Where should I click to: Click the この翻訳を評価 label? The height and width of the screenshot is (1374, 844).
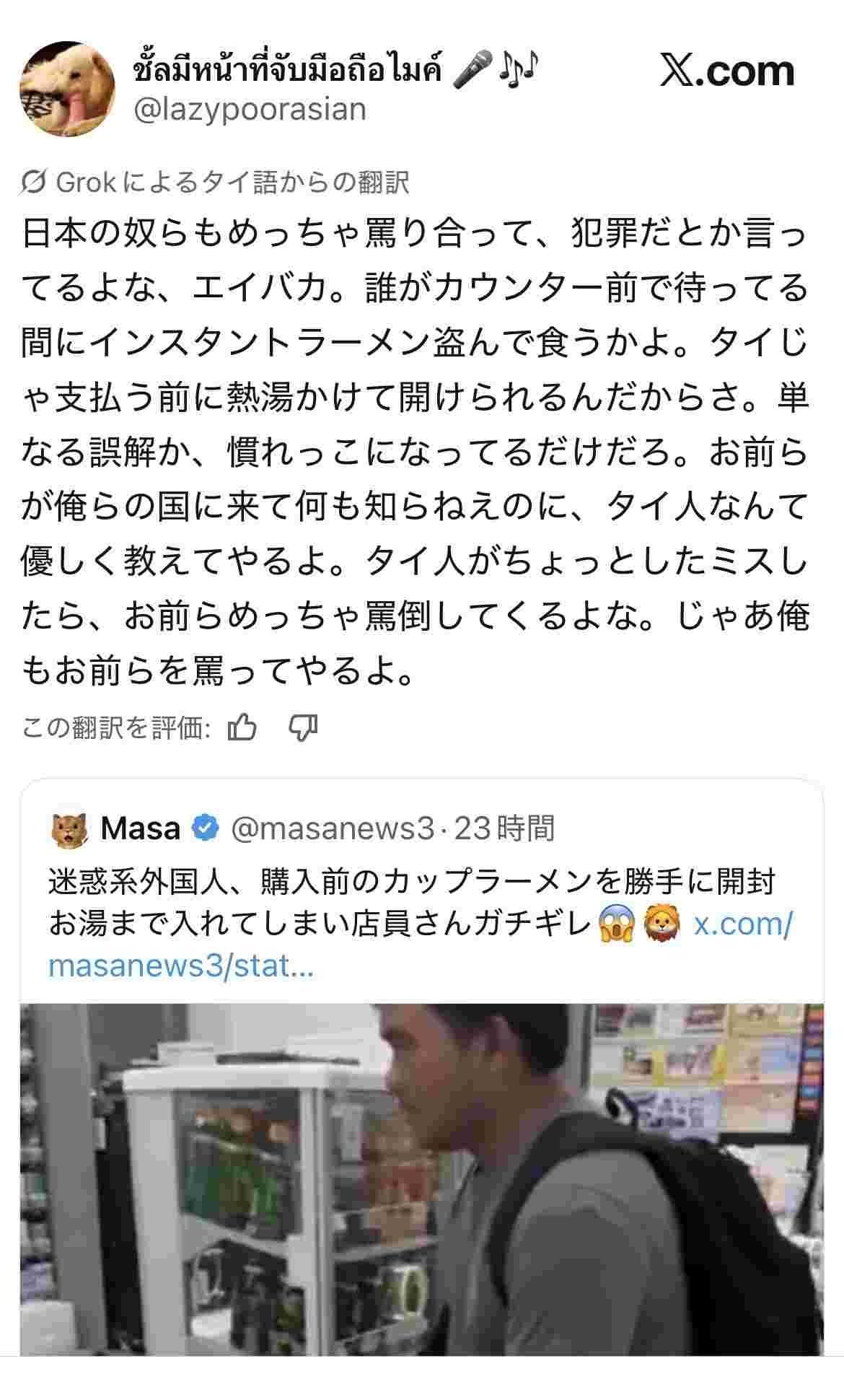pyautogui.click(x=116, y=728)
